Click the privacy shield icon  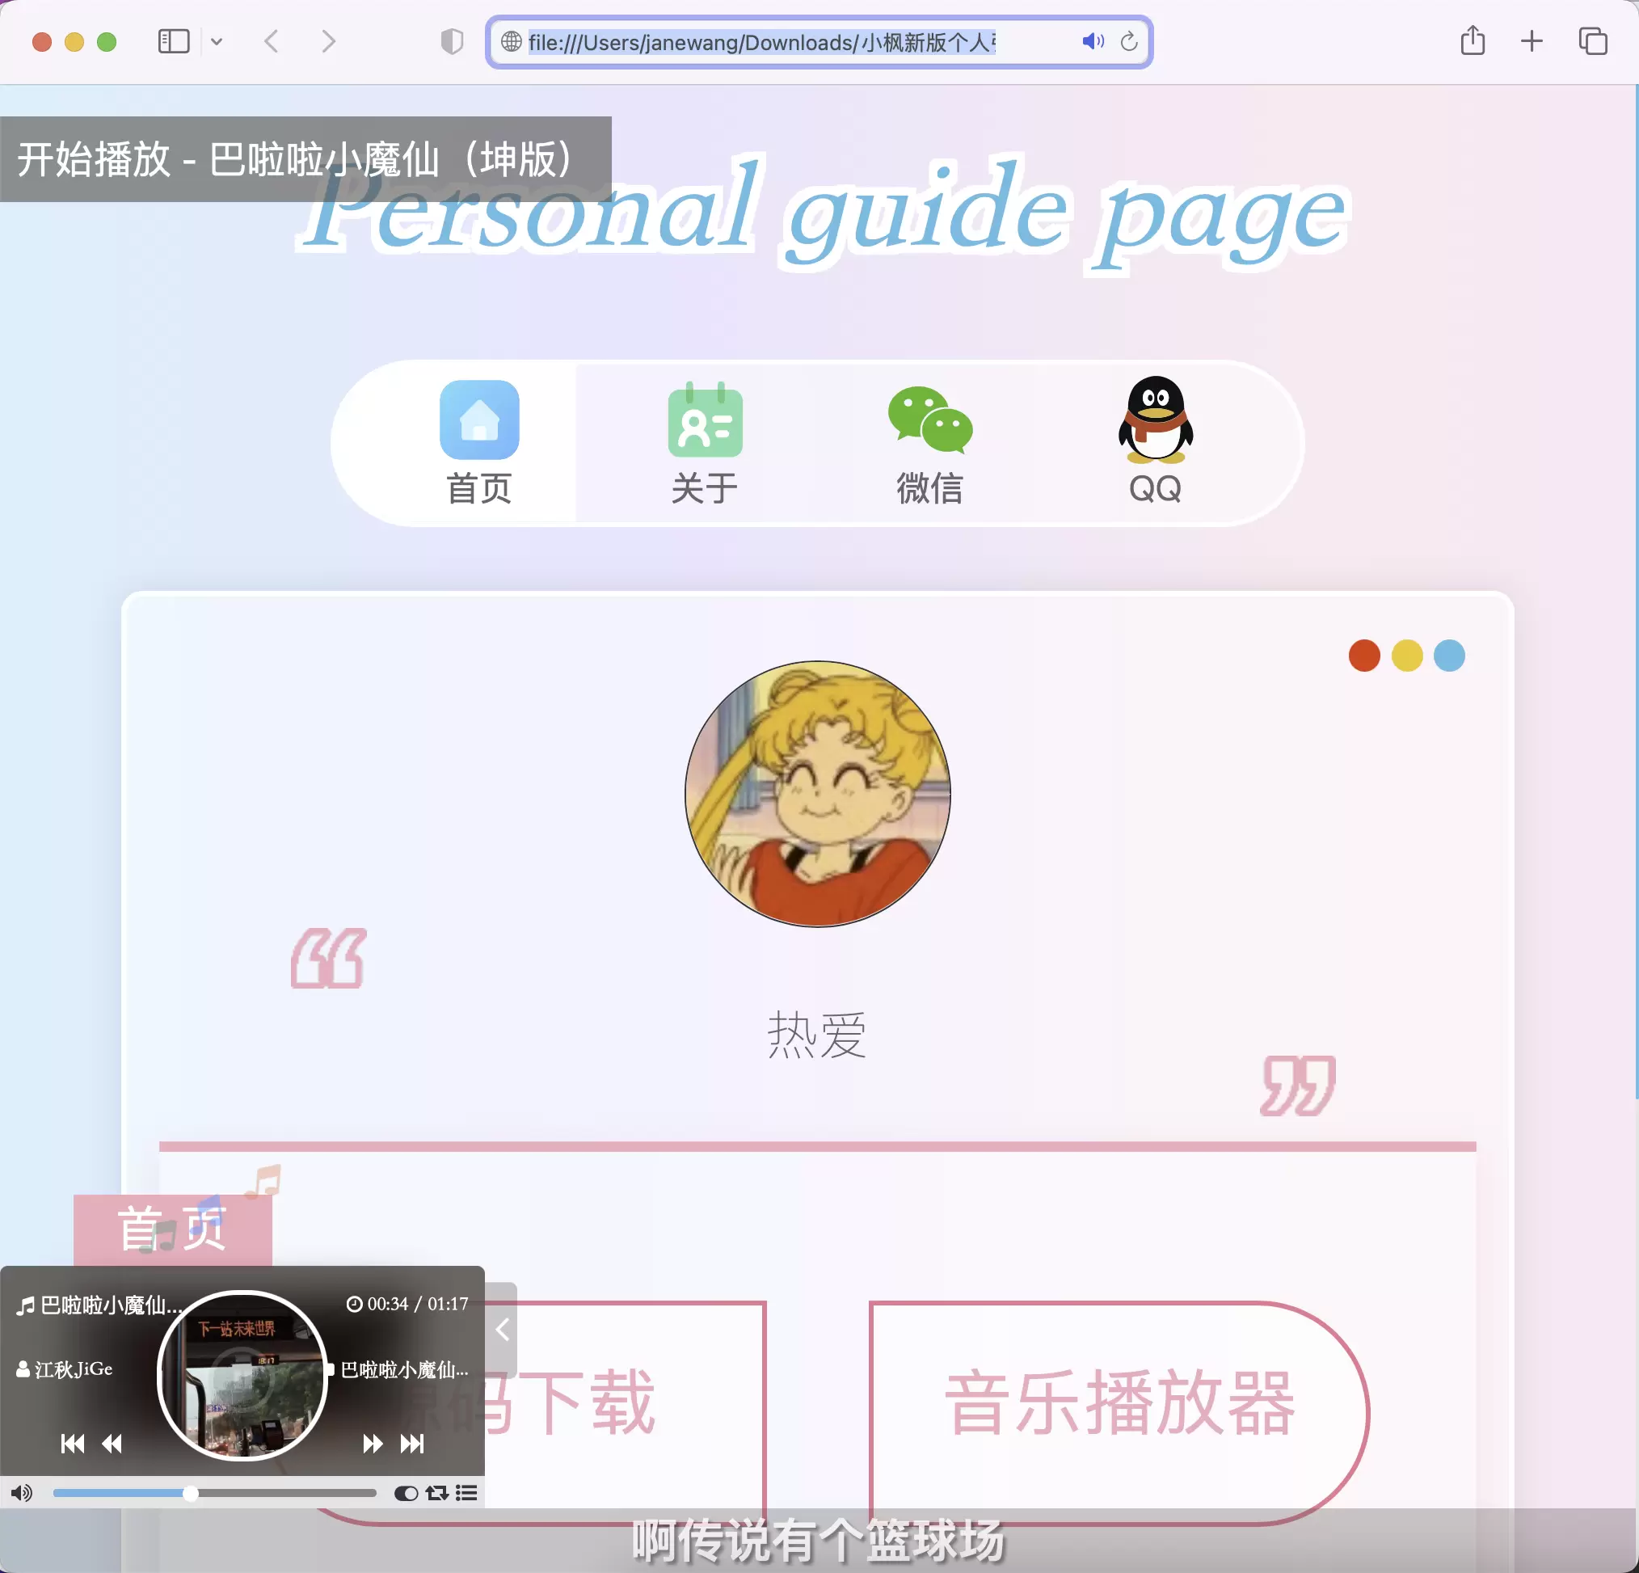(x=452, y=41)
